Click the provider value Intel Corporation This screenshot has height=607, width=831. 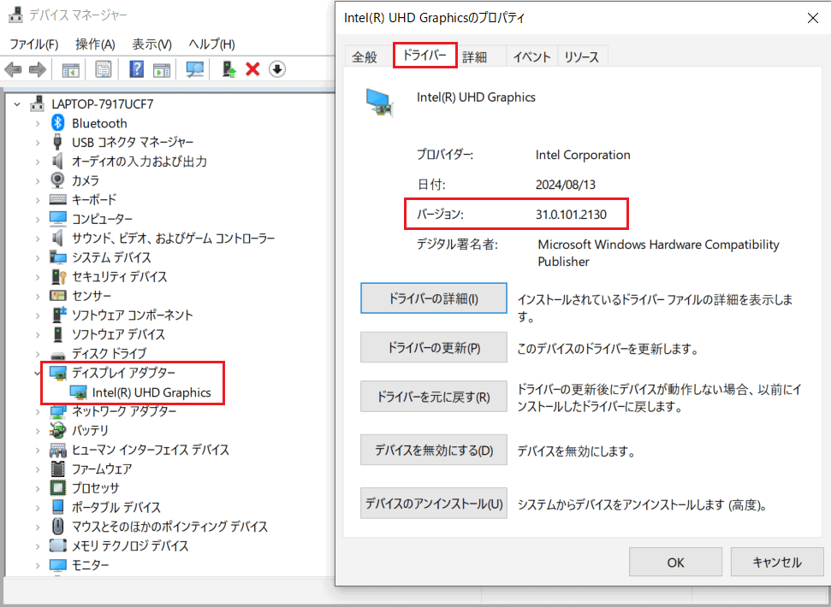point(583,155)
